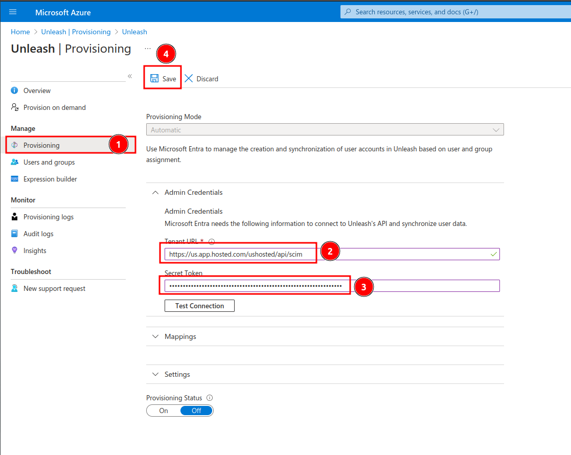Open Users and groups from the sidebar
Viewport: 571px width, 455px height.
[13, 162]
